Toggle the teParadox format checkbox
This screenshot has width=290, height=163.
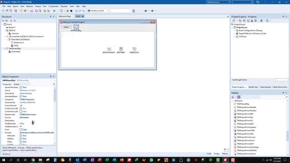pyautogui.click(x=21, y=136)
